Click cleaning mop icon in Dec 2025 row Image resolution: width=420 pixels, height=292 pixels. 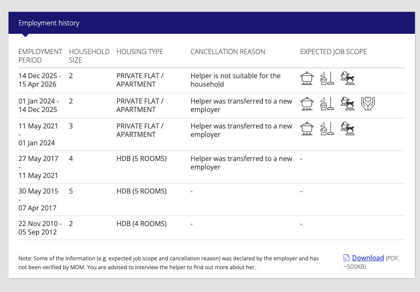click(327, 78)
